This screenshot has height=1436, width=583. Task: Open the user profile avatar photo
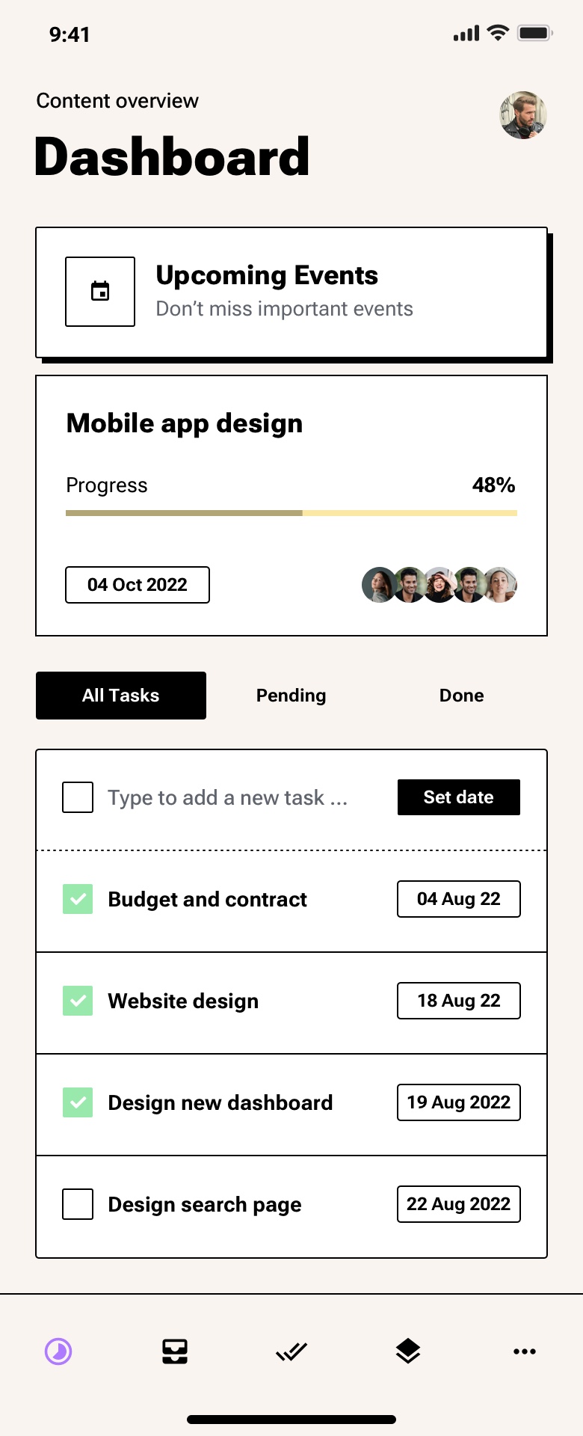[523, 115]
